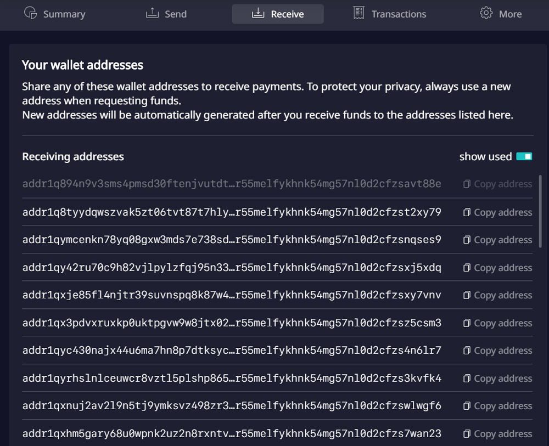Viewport: 549px width, 446px height.
Task: Click the Transactions ledger icon
Action: coord(358,14)
